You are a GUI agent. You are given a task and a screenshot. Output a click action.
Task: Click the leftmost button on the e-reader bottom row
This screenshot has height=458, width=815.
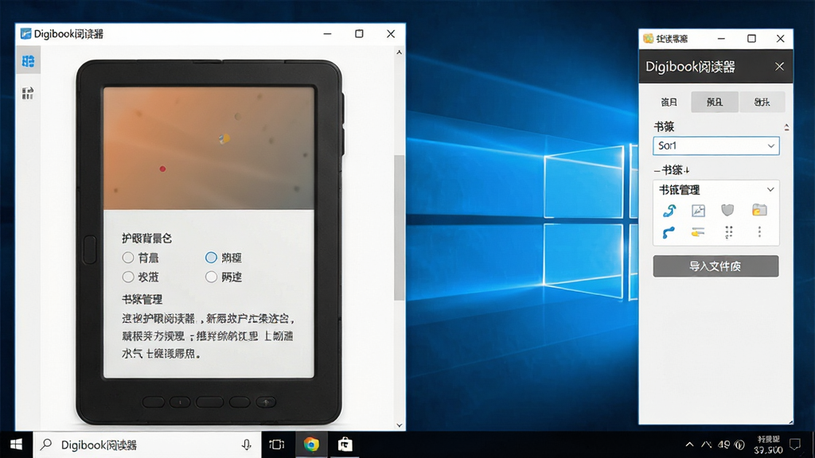coord(154,402)
